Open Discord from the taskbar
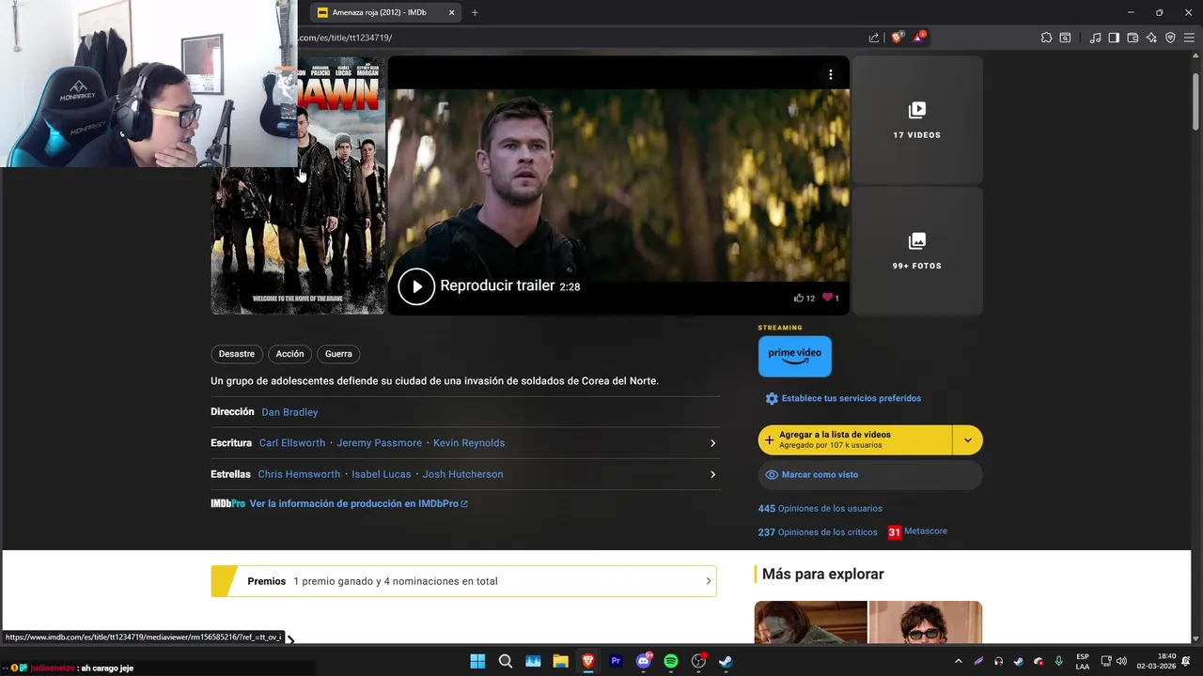This screenshot has width=1203, height=676. pos(644,661)
